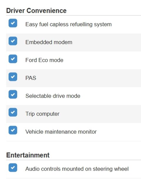
Task: Click Audio controls mounted on steering wheel text
Action: coord(77,169)
